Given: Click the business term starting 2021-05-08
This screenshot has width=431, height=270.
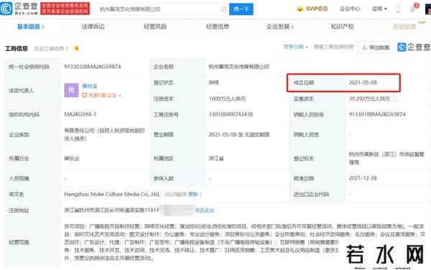Looking at the screenshot, I should [x=239, y=135].
